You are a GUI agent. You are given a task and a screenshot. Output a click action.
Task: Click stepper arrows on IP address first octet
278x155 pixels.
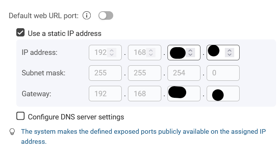coord(112,53)
